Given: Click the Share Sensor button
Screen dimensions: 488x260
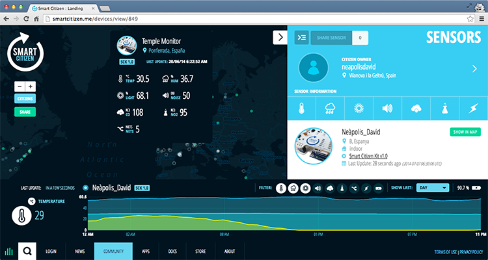Looking at the screenshot, I should (x=331, y=38).
